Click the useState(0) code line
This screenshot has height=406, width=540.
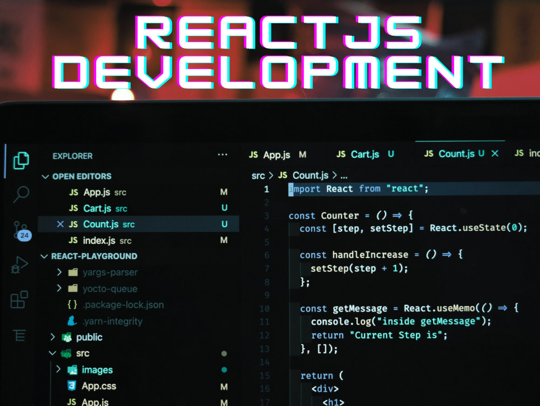413,228
